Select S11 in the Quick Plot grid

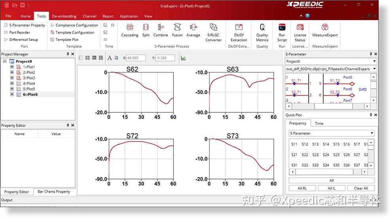tap(294, 144)
